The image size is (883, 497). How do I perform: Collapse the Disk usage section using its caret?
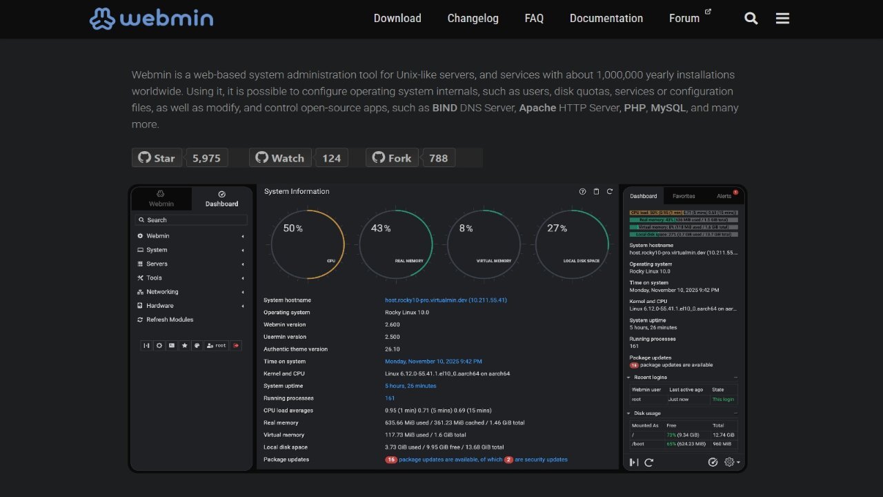tap(628, 413)
